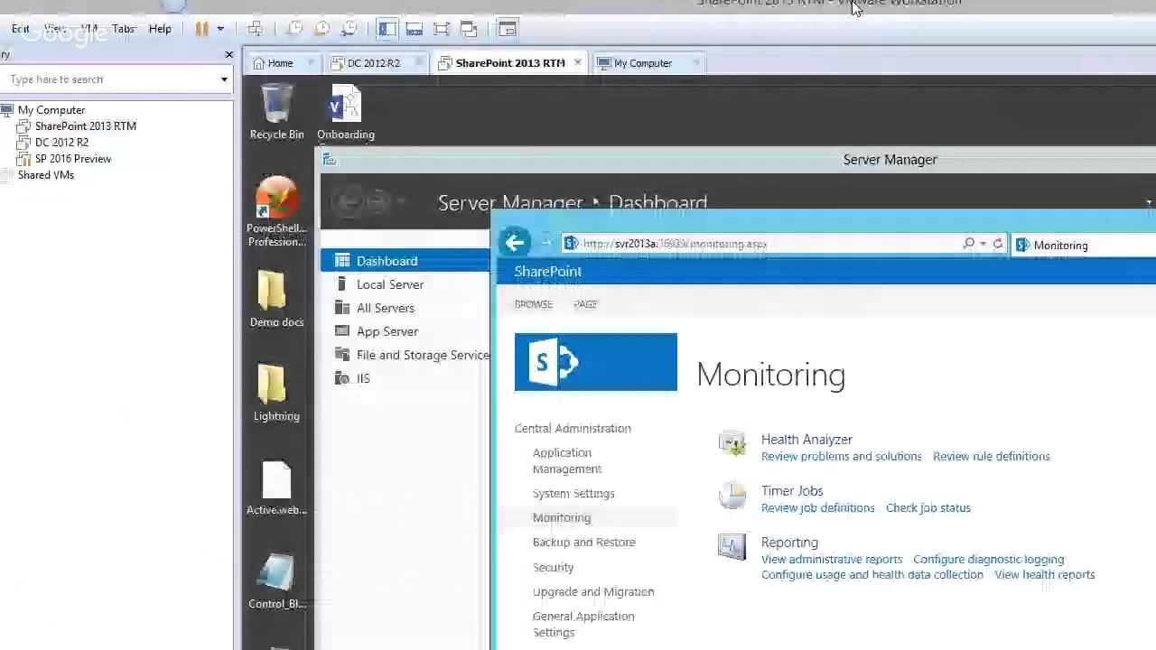Click the Timer Jobs clock icon
This screenshot has height=650, width=1156.
pos(732,495)
